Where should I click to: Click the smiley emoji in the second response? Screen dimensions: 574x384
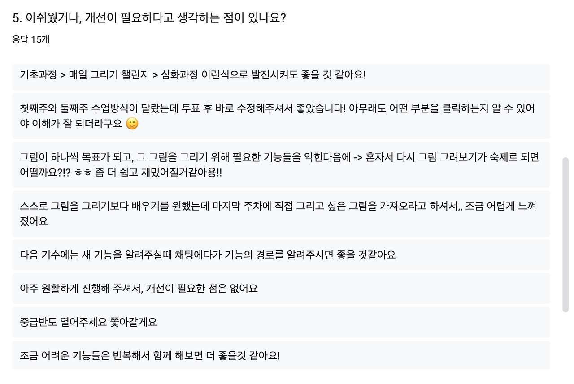[132, 124]
